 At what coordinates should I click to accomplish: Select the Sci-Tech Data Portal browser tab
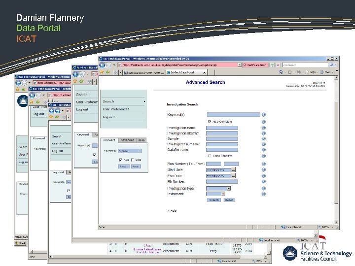coord(185,72)
